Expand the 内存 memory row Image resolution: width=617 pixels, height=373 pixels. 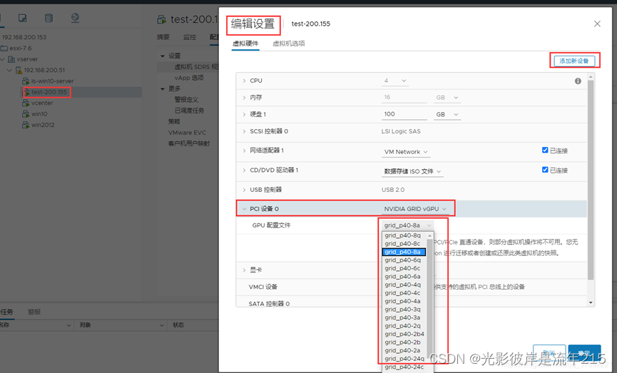(244, 98)
